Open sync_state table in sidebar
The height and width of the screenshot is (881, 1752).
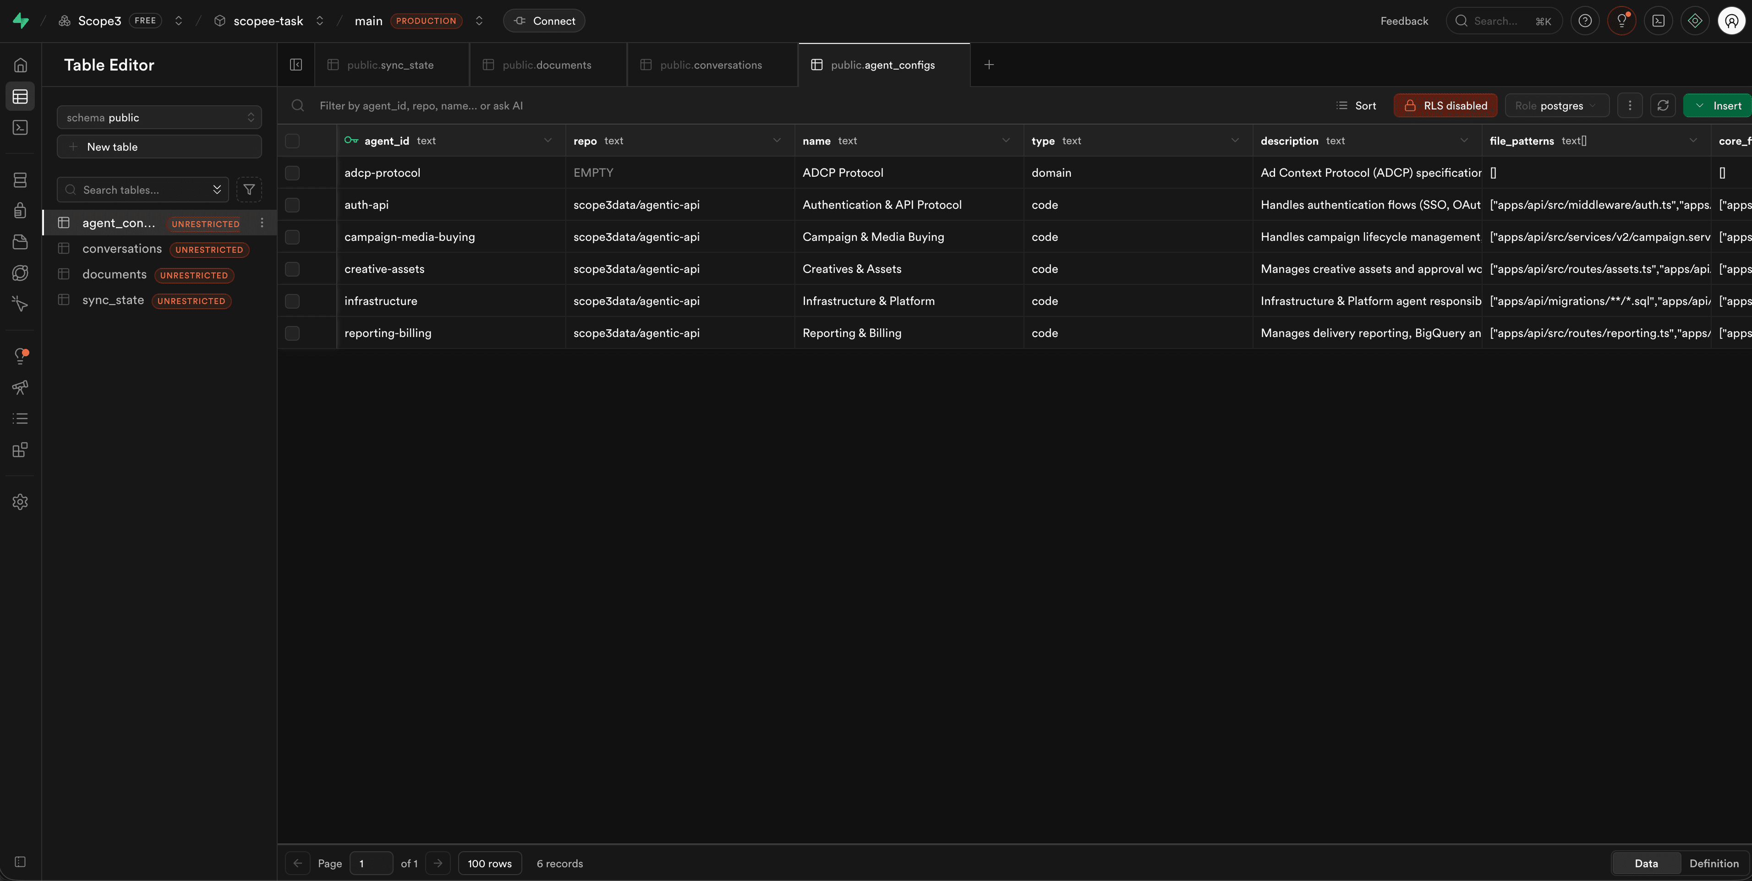[159, 300]
